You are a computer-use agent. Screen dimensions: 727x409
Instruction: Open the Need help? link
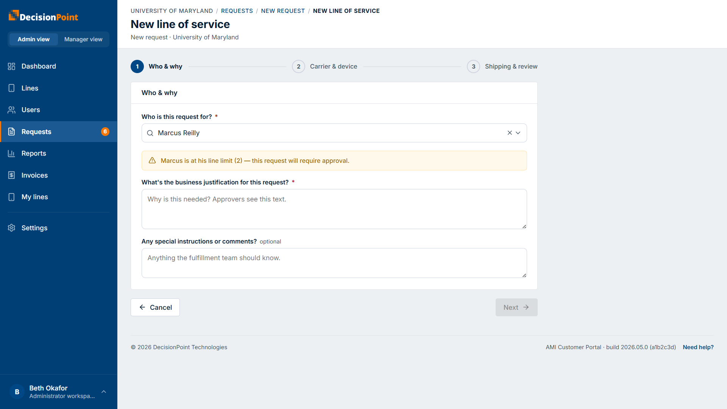click(x=698, y=347)
